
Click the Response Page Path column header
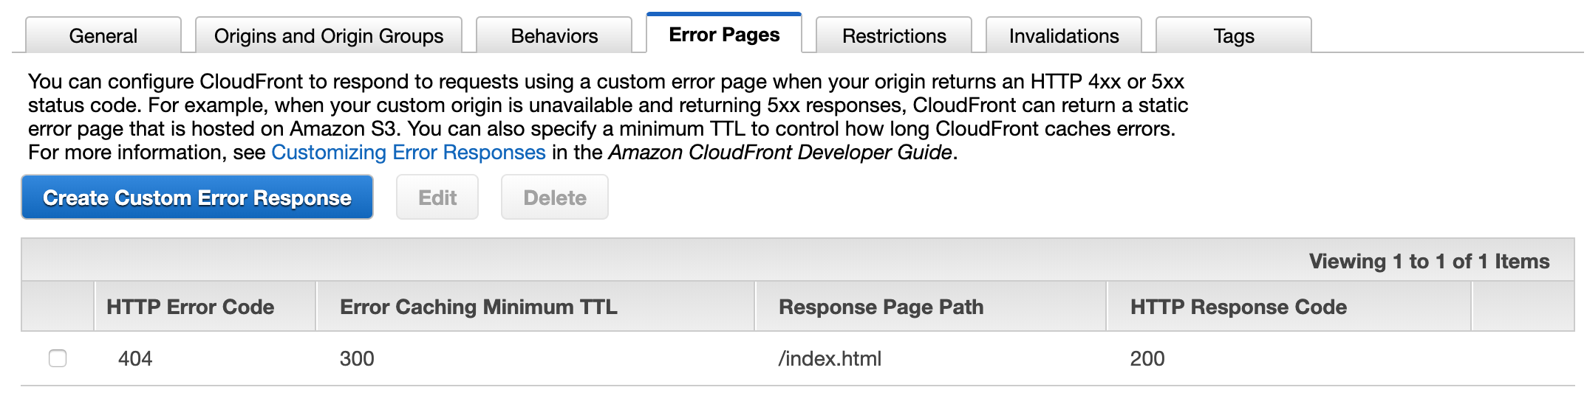coord(881,307)
